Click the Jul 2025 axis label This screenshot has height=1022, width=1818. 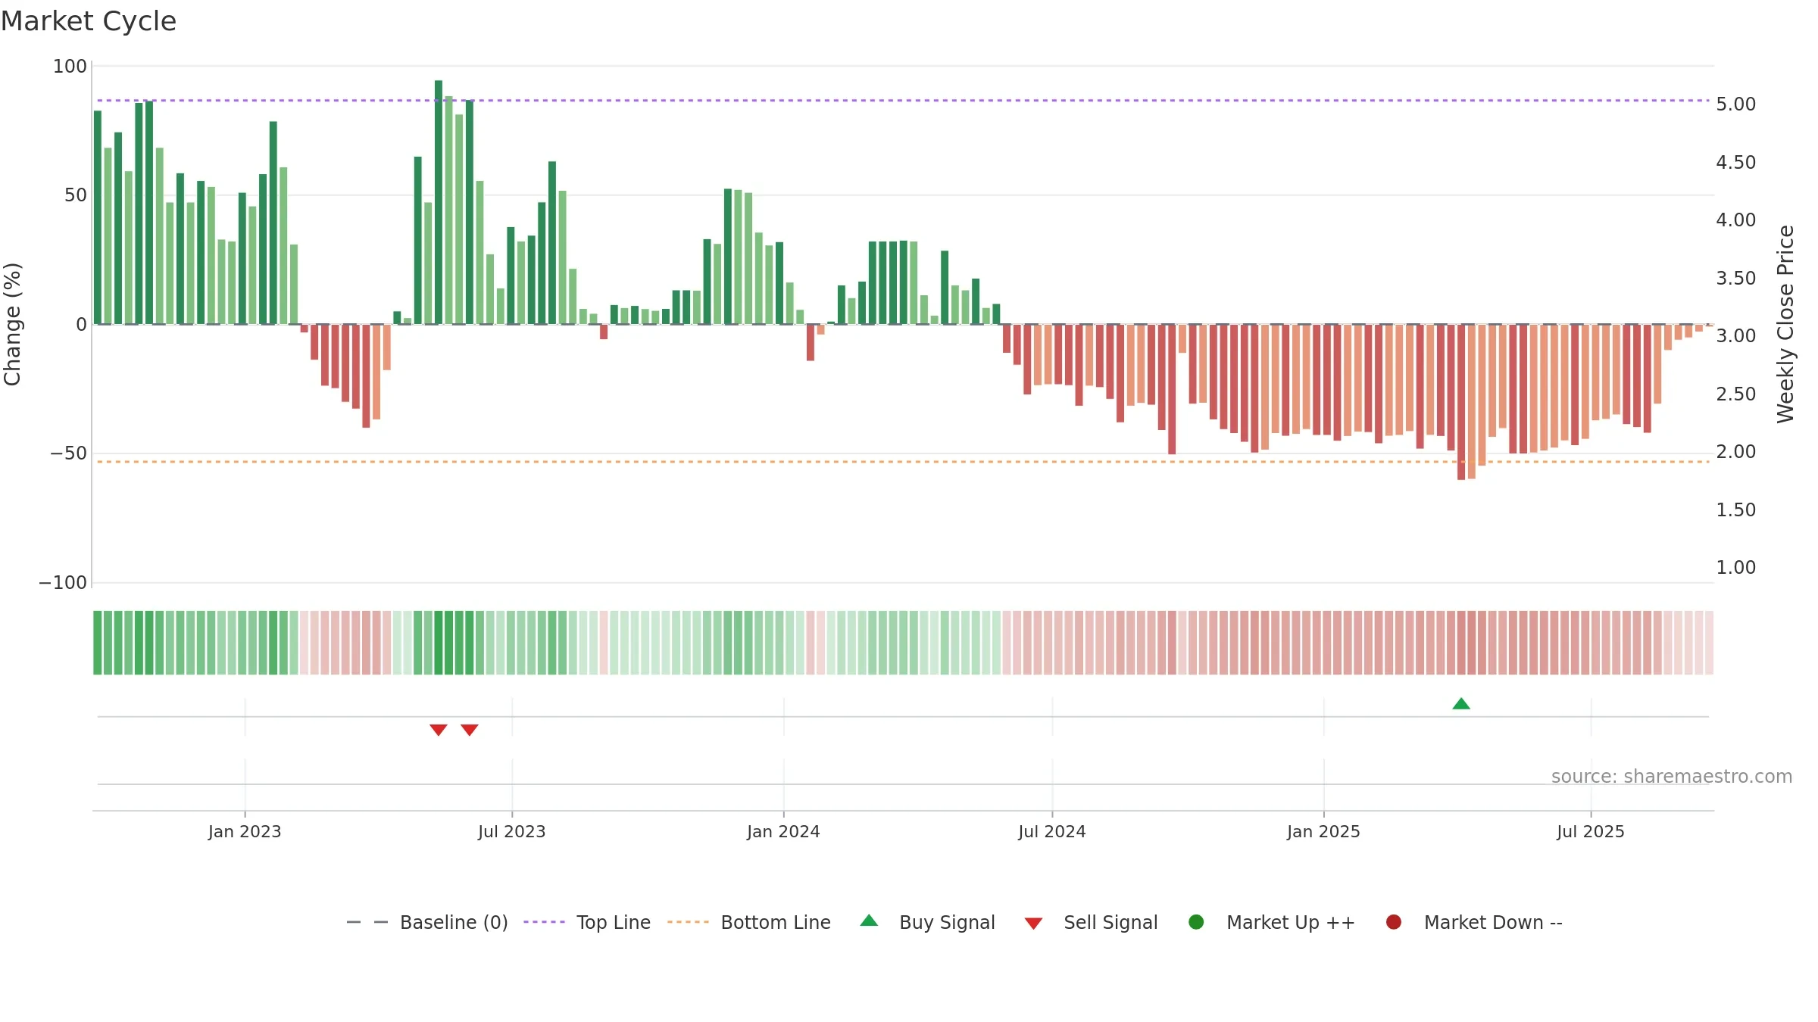pos(1591,832)
